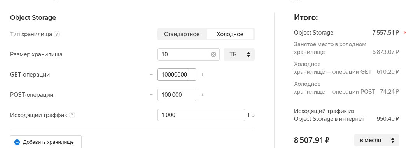The width and height of the screenshot is (406, 148).
Task: Open the ТБ unit dropdown
Action: [x=239, y=54]
